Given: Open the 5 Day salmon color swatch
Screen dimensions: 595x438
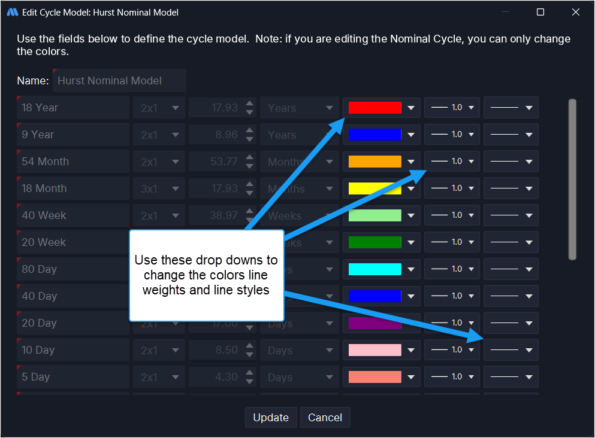Looking at the screenshot, I should pyautogui.click(x=374, y=377).
